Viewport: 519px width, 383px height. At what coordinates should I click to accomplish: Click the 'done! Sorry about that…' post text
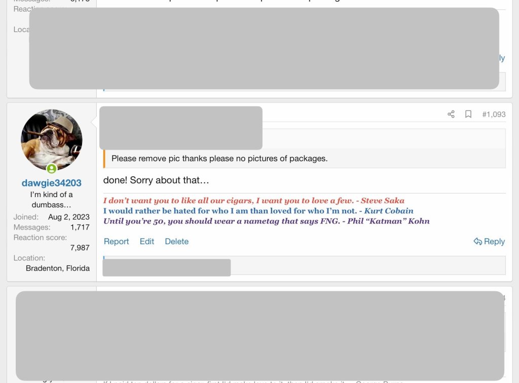pos(156,180)
